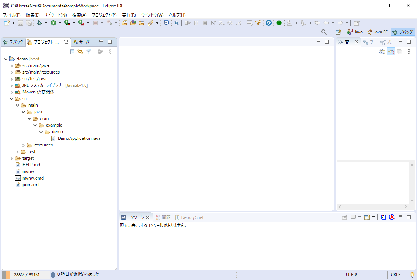Click the Coverage run icon
417x280 pixels.
(67, 23)
